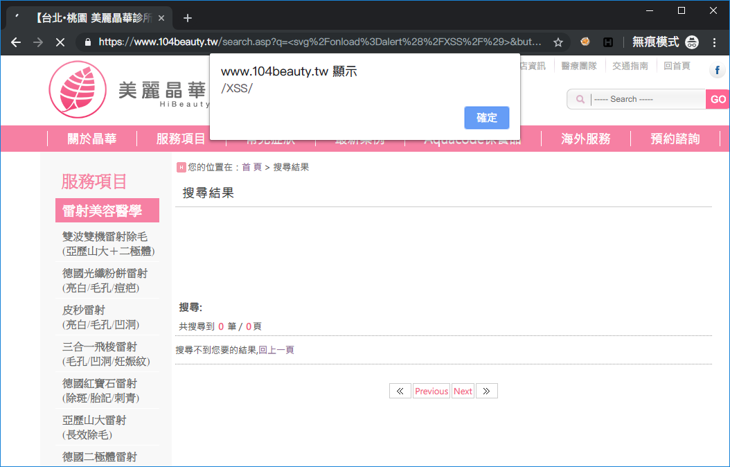Image resolution: width=730 pixels, height=467 pixels.
Task: Click the browser back arrow
Action: (x=16, y=42)
